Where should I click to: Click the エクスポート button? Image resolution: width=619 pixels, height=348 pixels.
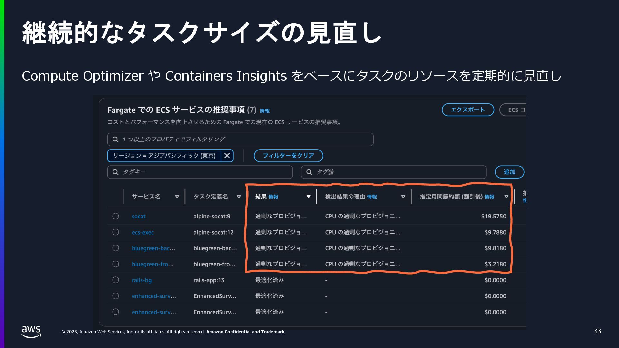pyautogui.click(x=467, y=110)
